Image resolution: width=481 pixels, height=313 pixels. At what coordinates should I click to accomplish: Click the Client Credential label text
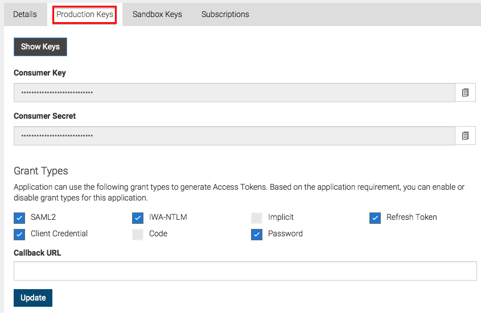coord(59,233)
